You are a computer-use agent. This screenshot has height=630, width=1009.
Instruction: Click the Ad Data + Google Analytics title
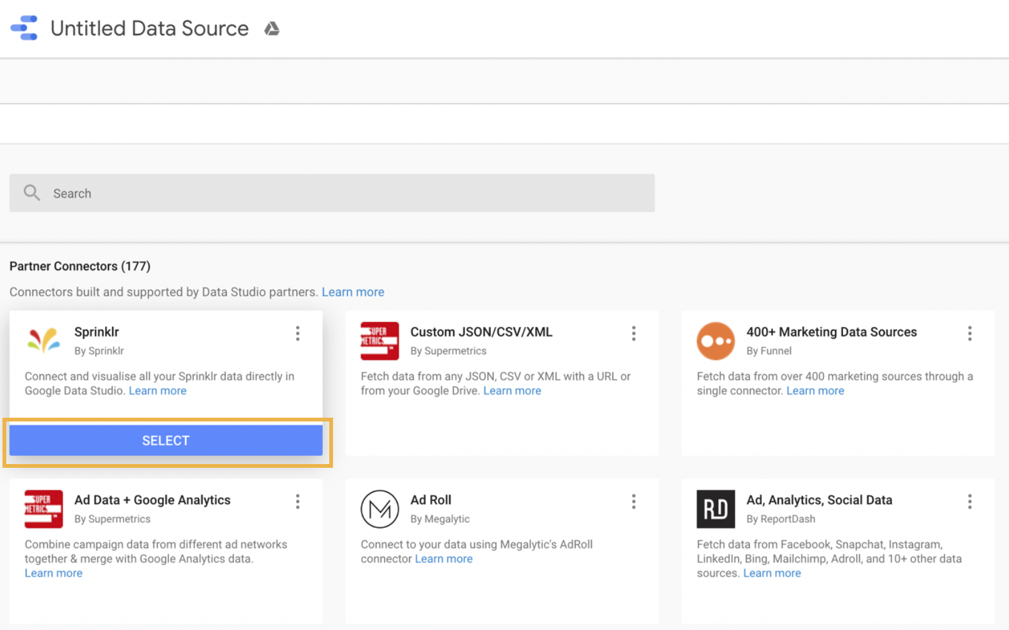(152, 500)
